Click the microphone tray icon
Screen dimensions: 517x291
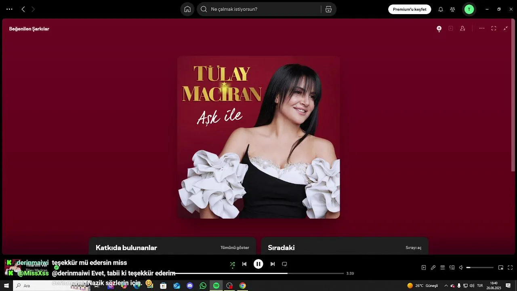pyautogui.click(x=459, y=286)
